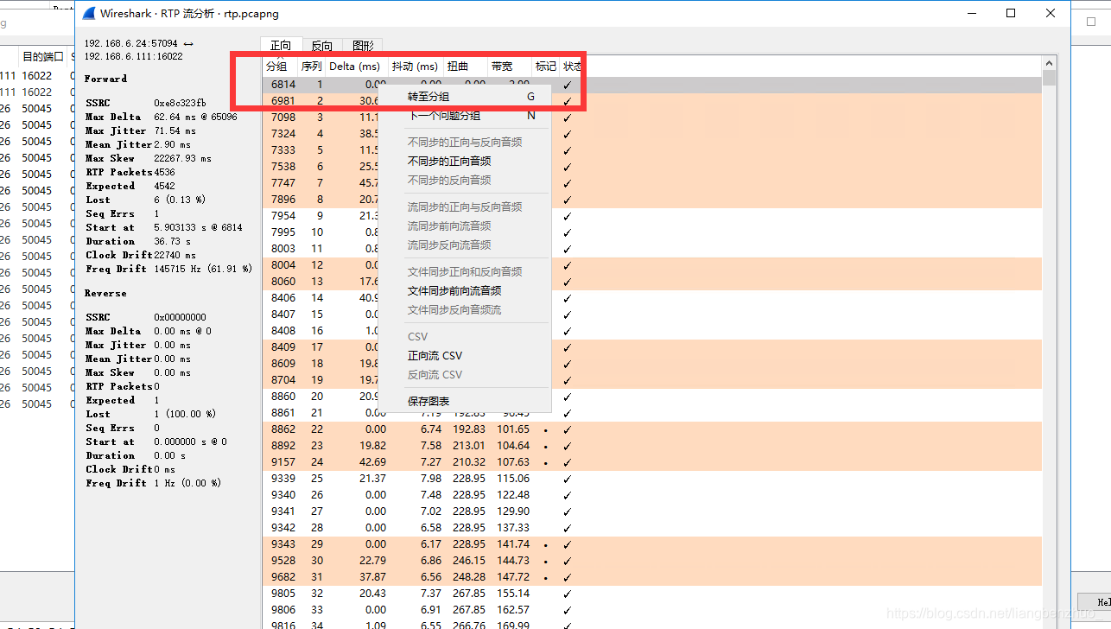Switch to the 正向 tab
Image resolution: width=1111 pixels, height=629 pixels.
point(281,46)
